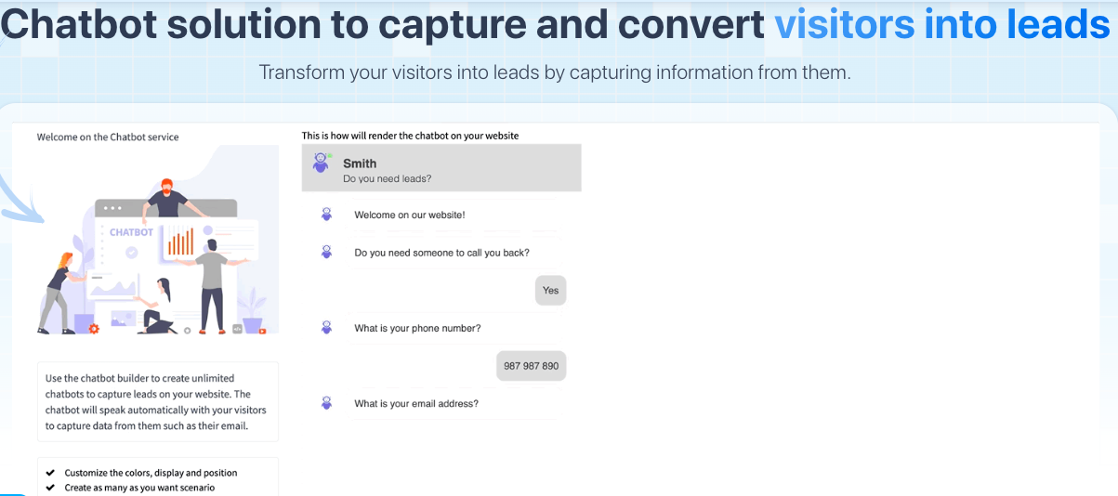Click 'Customize the colors, display and position' item

click(151, 473)
